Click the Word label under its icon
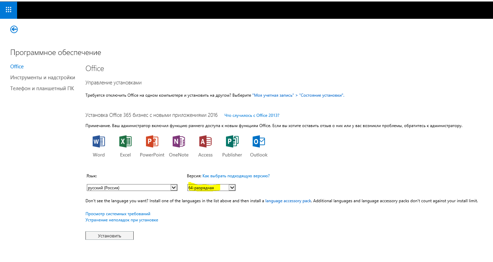This screenshot has height=262, width=493. pyautogui.click(x=99, y=155)
